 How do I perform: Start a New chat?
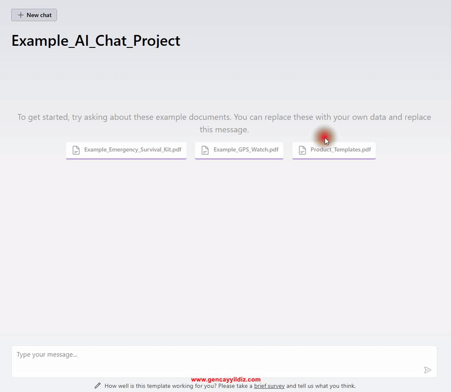pos(34,15)
